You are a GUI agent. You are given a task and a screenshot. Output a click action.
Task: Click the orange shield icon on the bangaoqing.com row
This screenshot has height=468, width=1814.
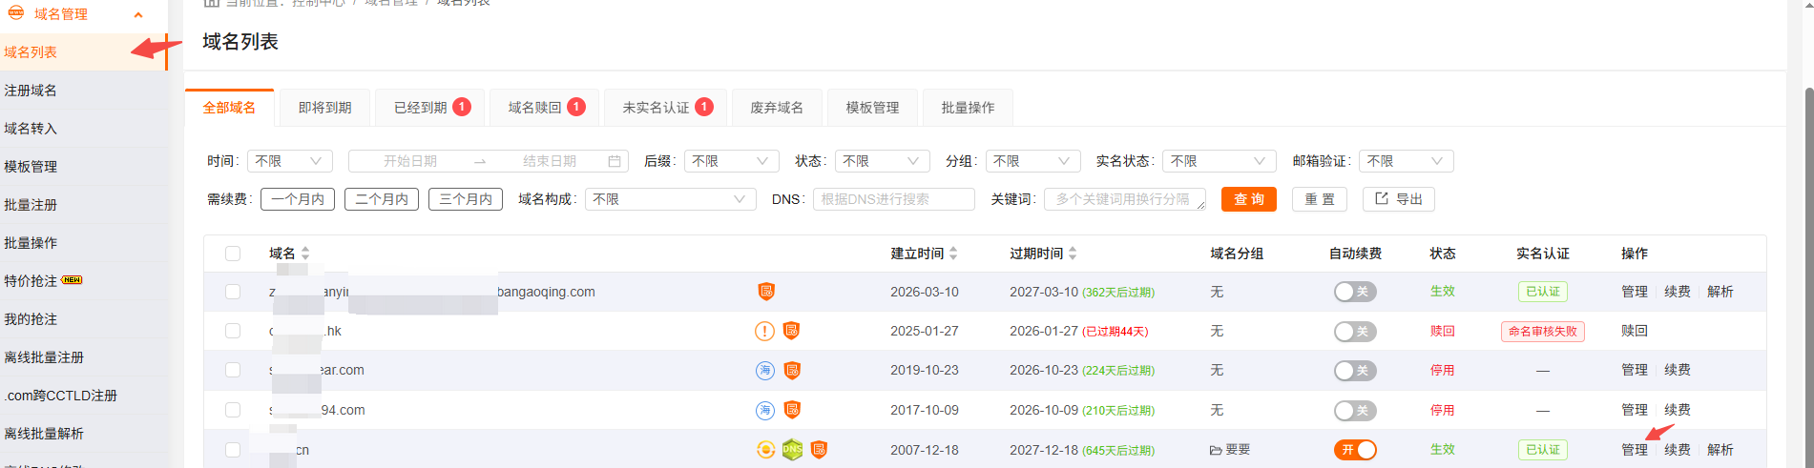(x=766, y=292)
